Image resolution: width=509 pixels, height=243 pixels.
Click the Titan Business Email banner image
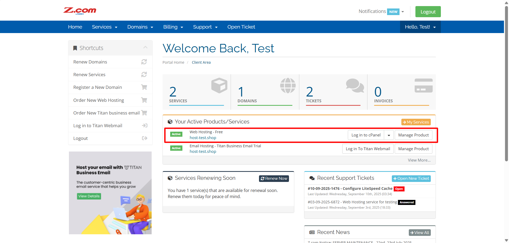tap(110, 193)
